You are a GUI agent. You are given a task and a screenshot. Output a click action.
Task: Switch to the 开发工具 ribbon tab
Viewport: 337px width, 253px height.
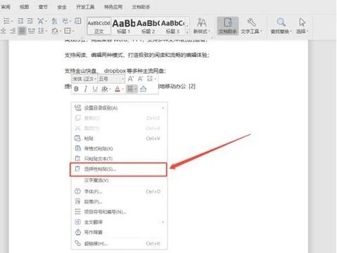pos(85,7)
